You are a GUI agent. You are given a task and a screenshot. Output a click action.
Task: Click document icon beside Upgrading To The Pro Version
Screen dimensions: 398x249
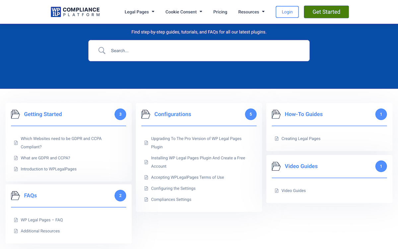pyautogui.click(x=146, y=143)
